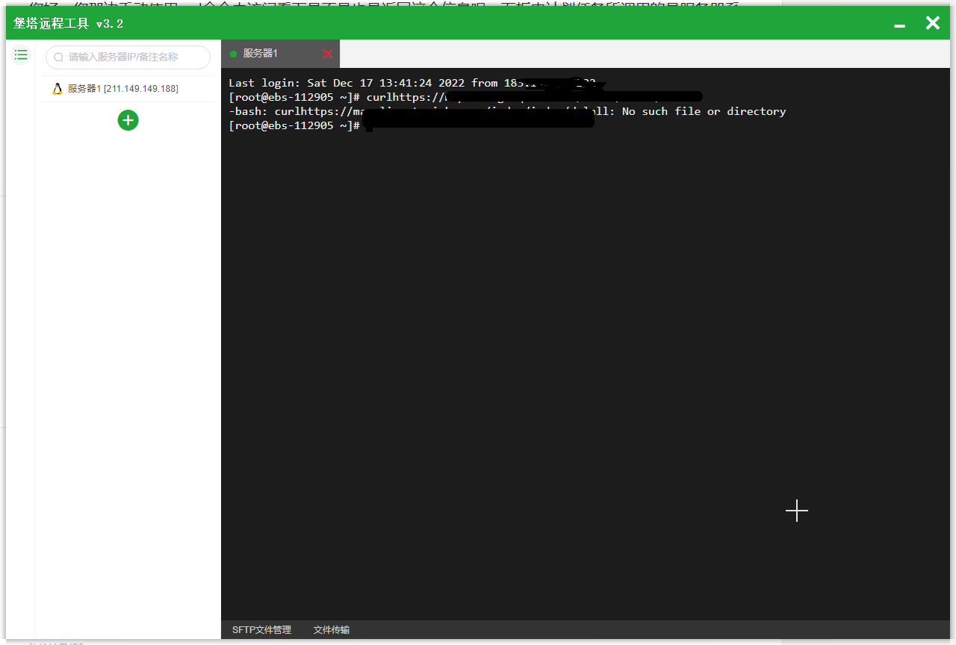Click the search magnifier icon

(x=58, y=57)
